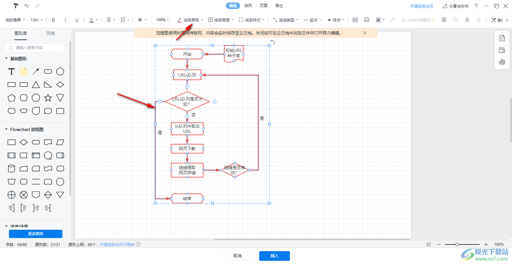Viewport: 512px width, 264px height.
Task: Select the 图形库 shape library tab
Action: pyautogui.click(x=21, y=33)
